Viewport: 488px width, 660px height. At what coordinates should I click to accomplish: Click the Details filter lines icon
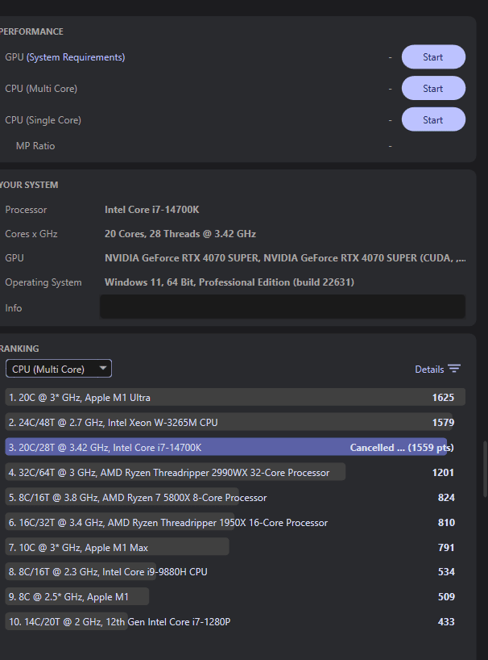tap(454, 369)
